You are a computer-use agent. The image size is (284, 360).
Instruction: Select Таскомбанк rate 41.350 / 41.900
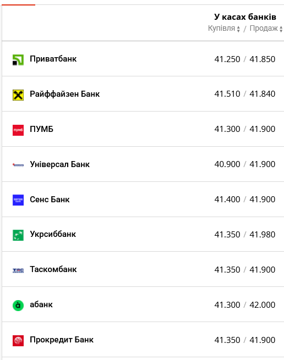[x=245, y=270]
